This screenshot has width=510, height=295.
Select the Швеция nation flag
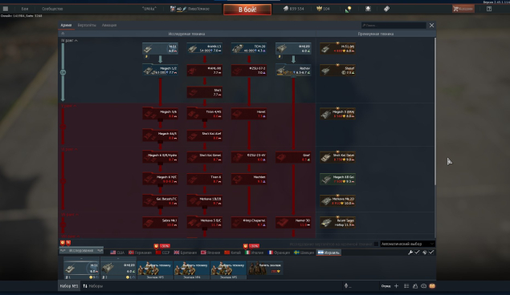pos(304,253)
